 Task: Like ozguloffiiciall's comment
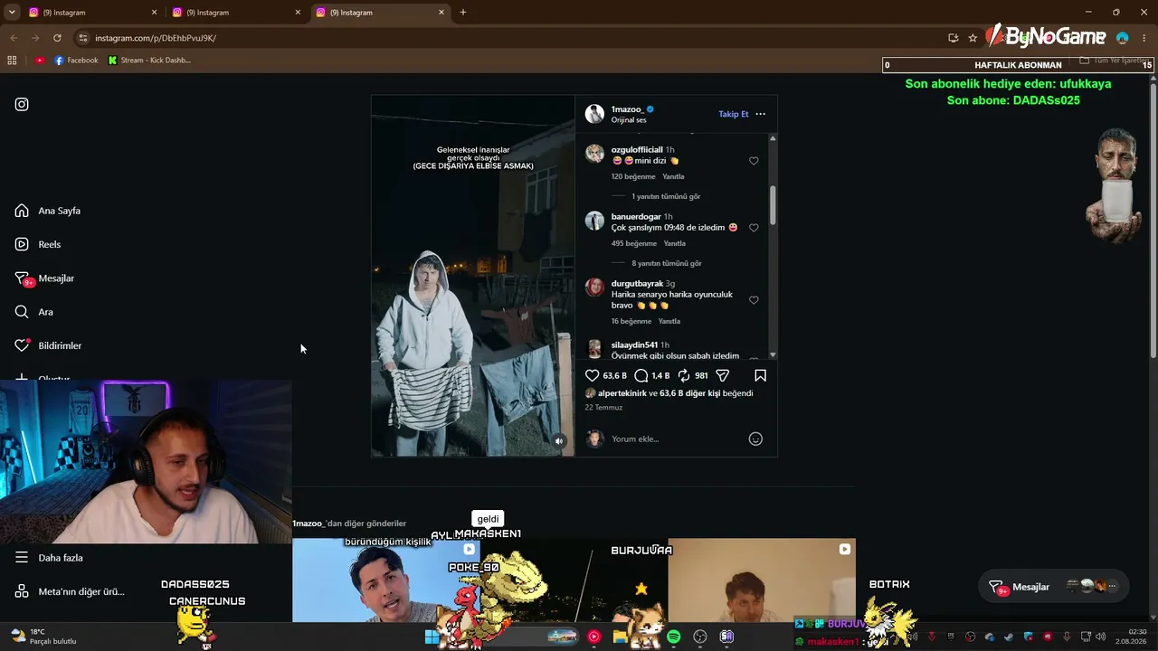(754, 161)
